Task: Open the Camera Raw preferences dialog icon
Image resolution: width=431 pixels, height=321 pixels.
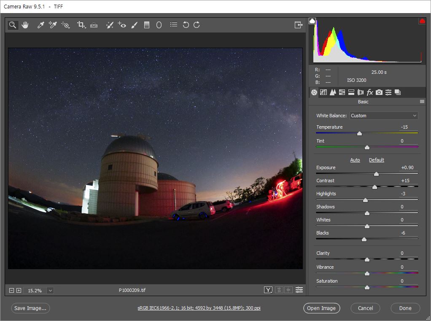Action: point(173,25)
